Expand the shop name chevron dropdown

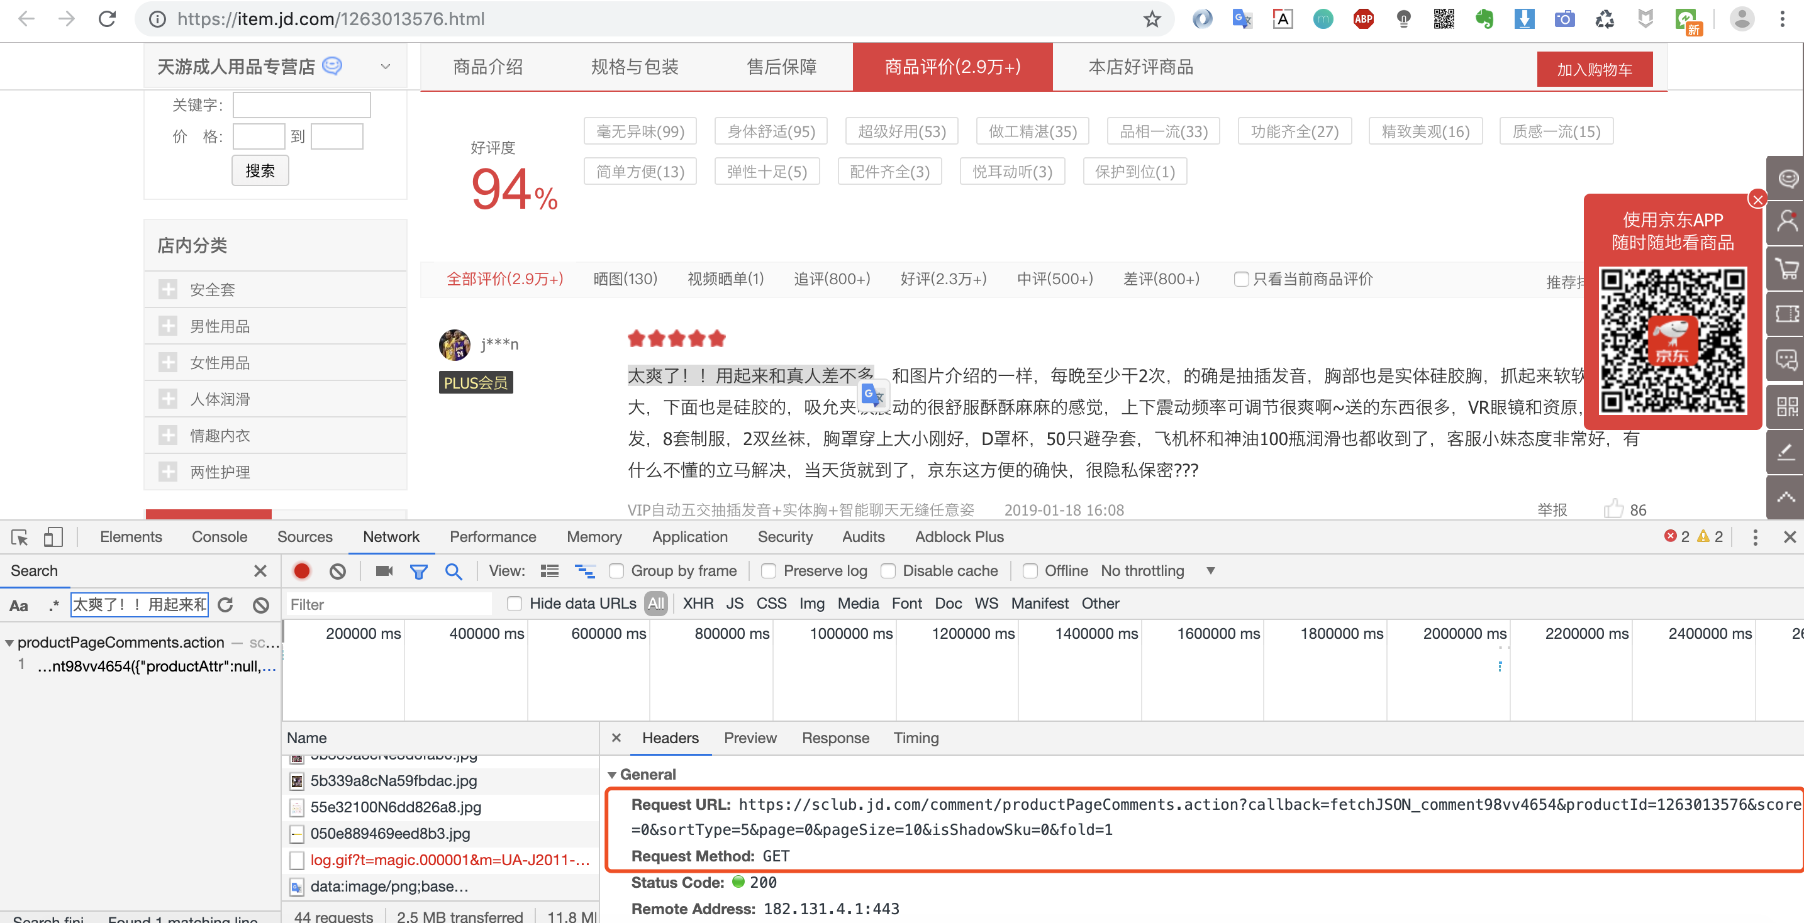pos(385,66)
